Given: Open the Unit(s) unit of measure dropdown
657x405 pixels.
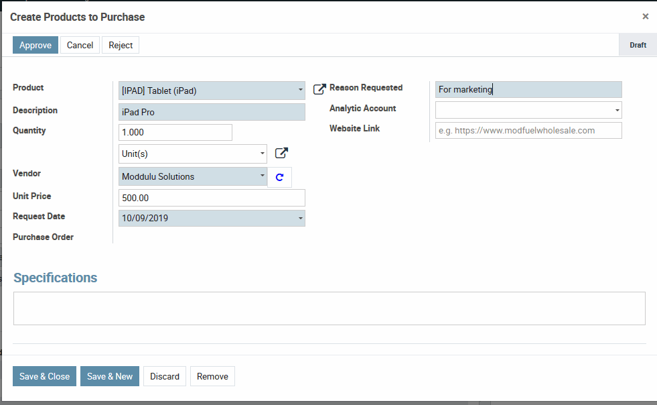Looking at the screenshot, I should coord(263,153).
